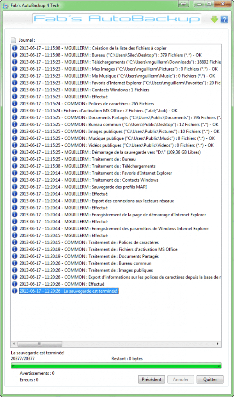Select 'Traitement de : Téléchargements' entry
The width and height of the screenshot is (234, 397).
pyautogui.click(x=87, y=166)
